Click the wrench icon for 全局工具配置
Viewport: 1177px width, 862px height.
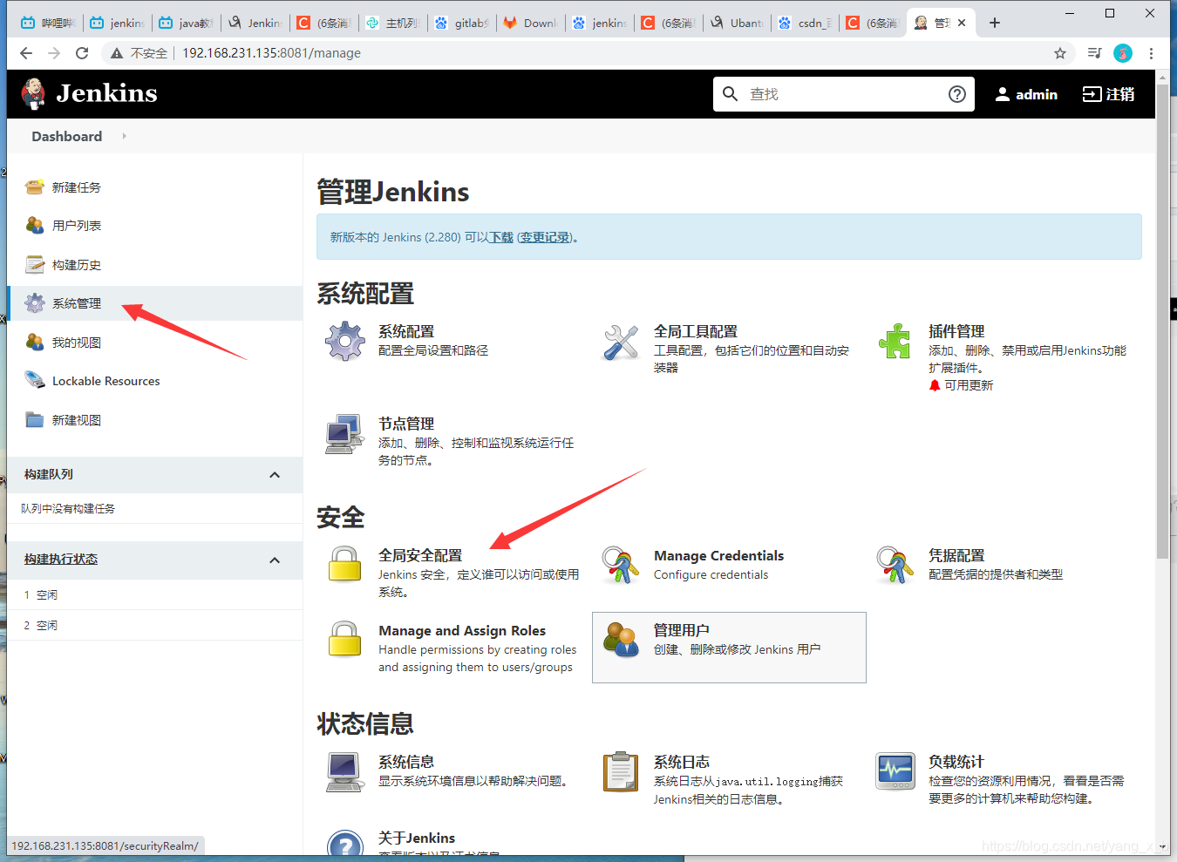621,342
